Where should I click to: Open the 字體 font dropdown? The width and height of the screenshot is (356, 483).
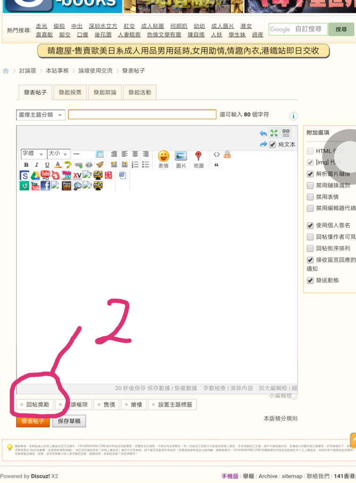[33, 153]
